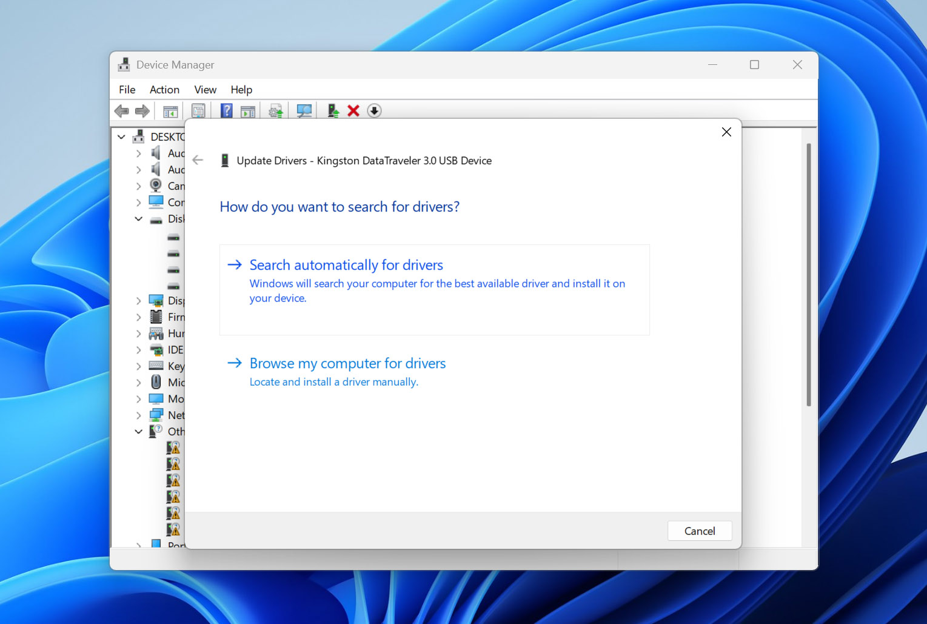The image size is (927, 624).
Task: Click the IDE controllers category icon
Action: (x=156, y=349)
